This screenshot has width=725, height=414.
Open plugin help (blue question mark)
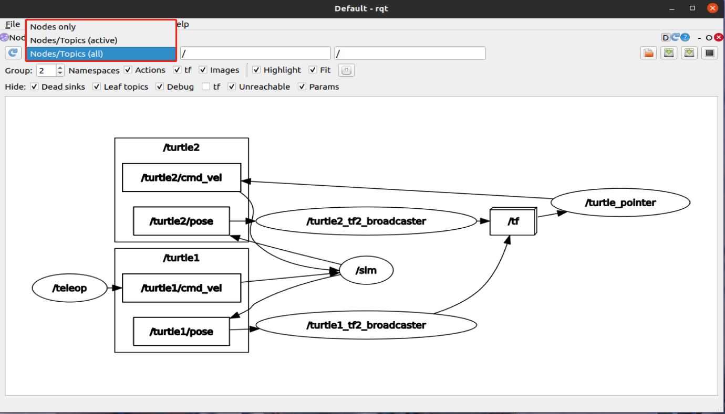click(x=685, y=37)
